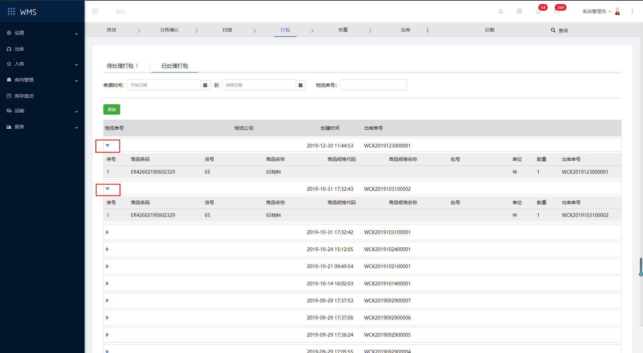The height and width of the screenshot is (353, 643).
Task: Open 库存盘点 in the sidebar
Action: [x=24, y=96]
